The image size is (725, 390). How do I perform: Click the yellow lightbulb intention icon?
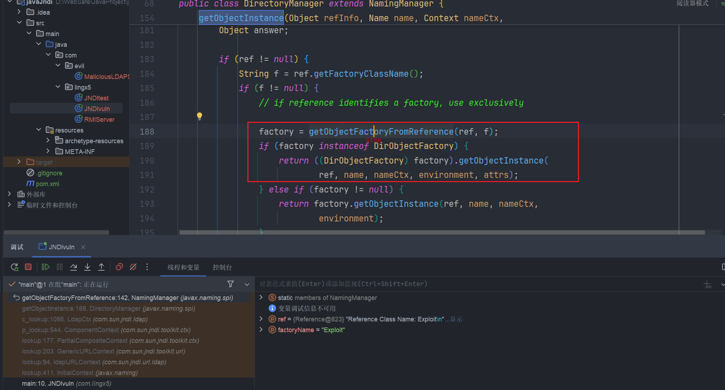[x=200, y=116]
